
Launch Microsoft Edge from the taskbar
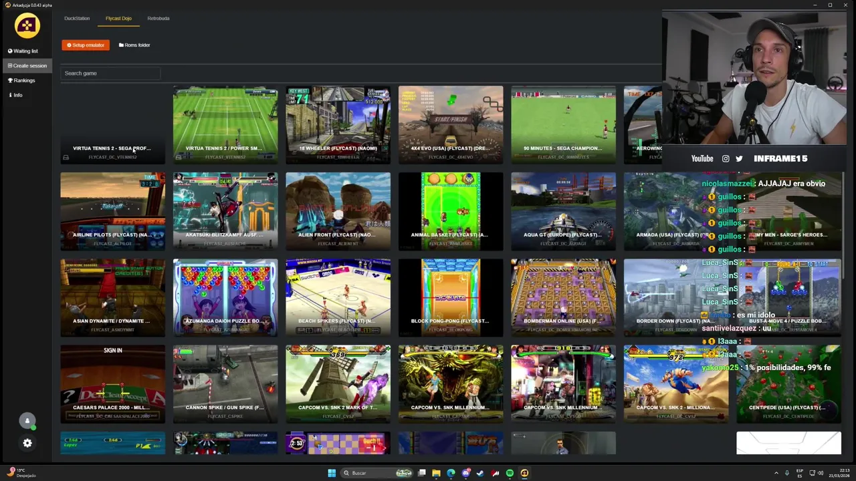click(x=451, y=473)
